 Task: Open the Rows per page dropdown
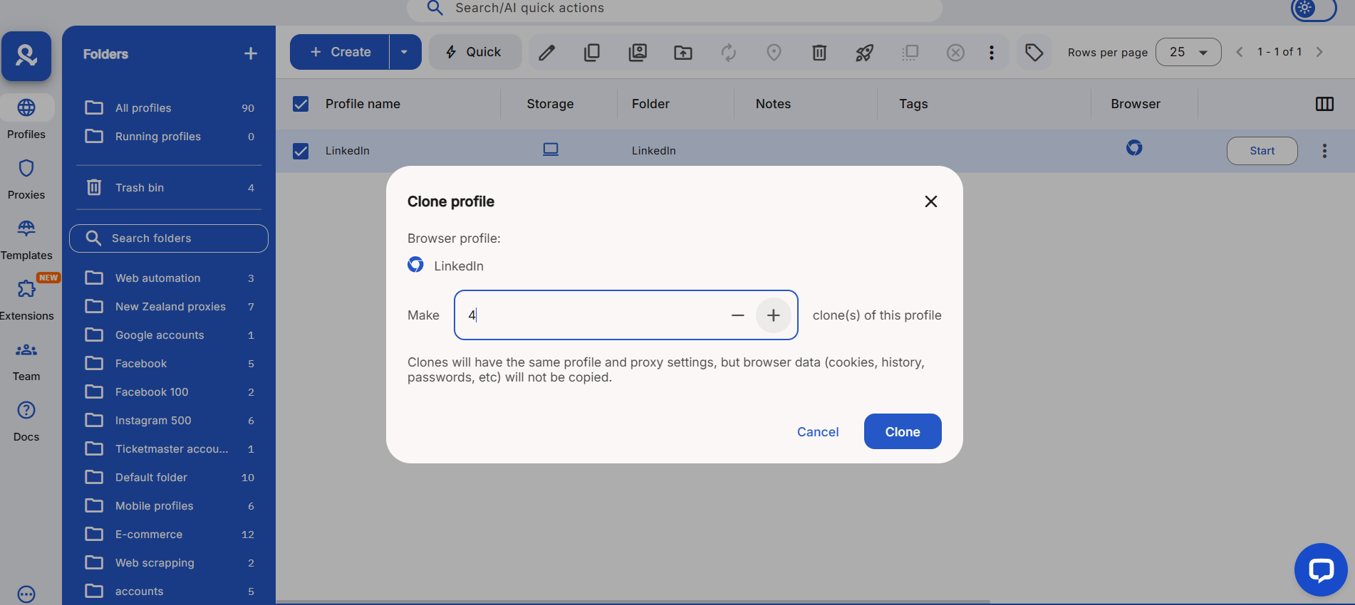[x=1188, y=53]
